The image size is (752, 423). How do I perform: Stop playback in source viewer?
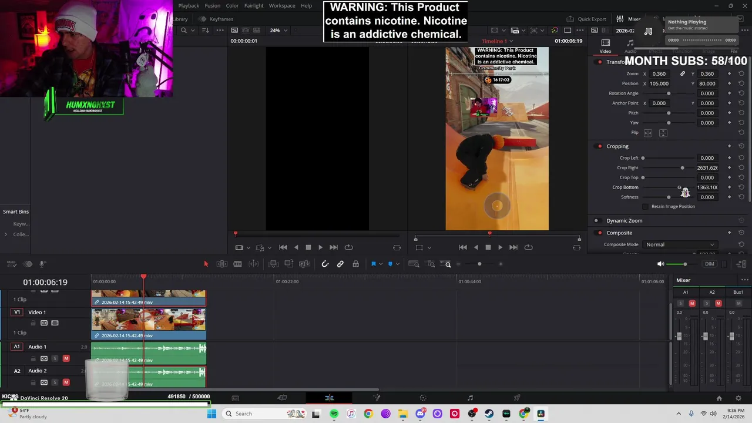(x=308, y=247)
